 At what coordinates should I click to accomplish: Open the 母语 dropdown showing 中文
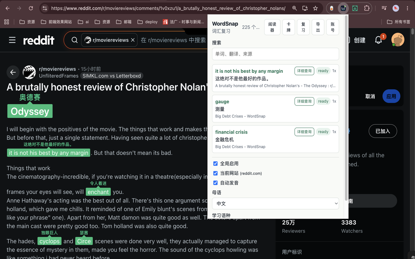point(275,203)
